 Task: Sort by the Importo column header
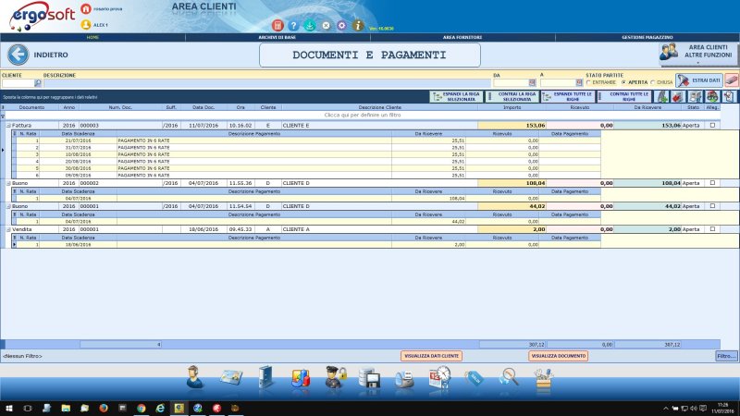(x=512, y=107)
